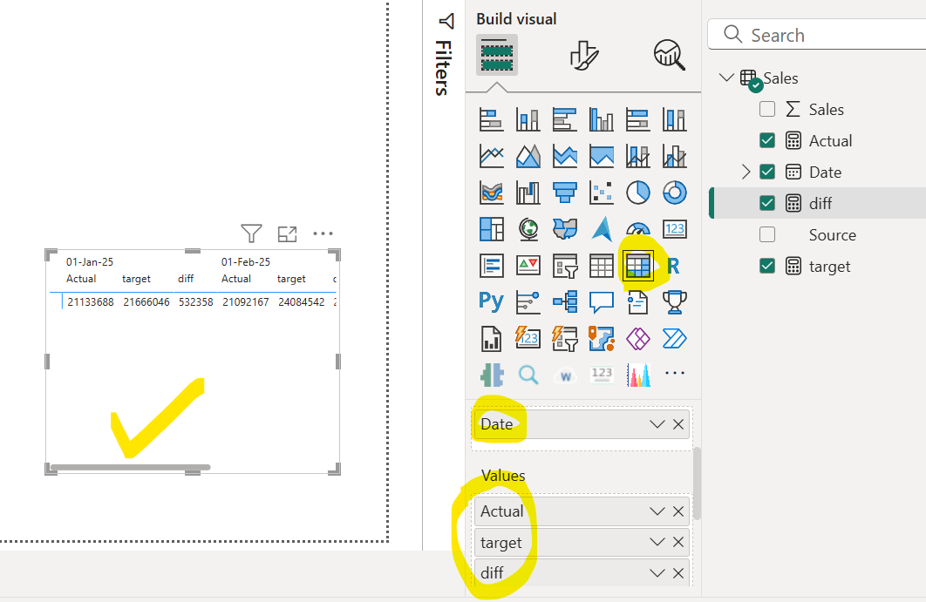Select the Python visual
926x602 pixels.
[x=492, y=301]
